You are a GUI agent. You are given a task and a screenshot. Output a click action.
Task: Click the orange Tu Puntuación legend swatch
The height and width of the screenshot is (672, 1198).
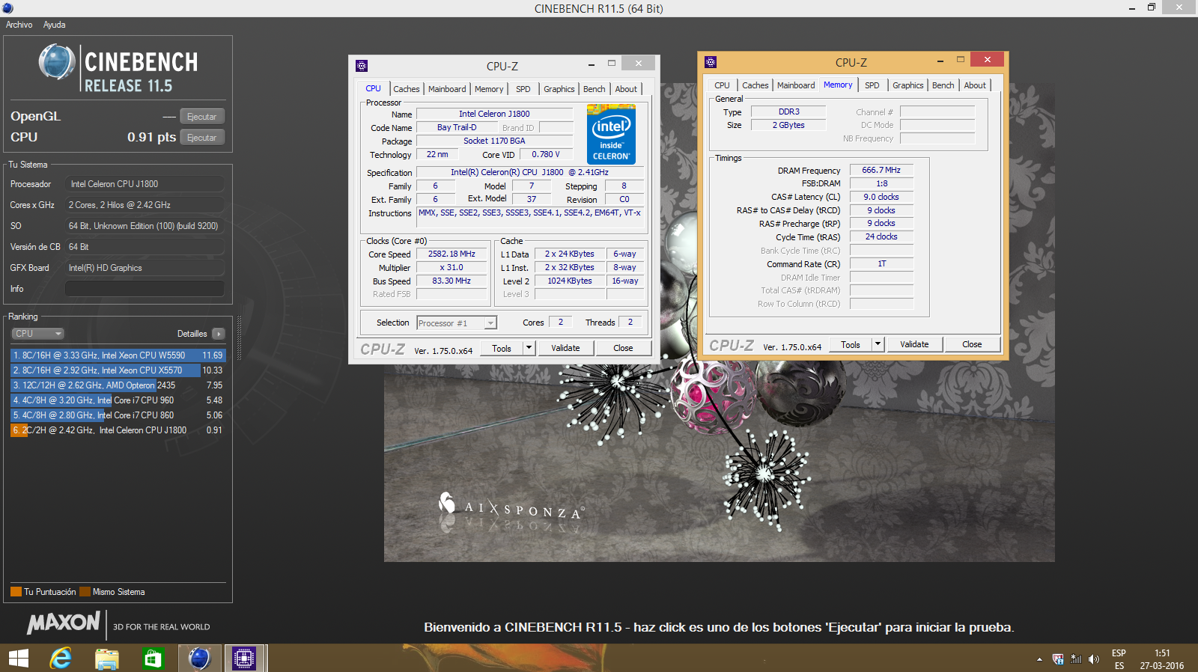(16, 592)
